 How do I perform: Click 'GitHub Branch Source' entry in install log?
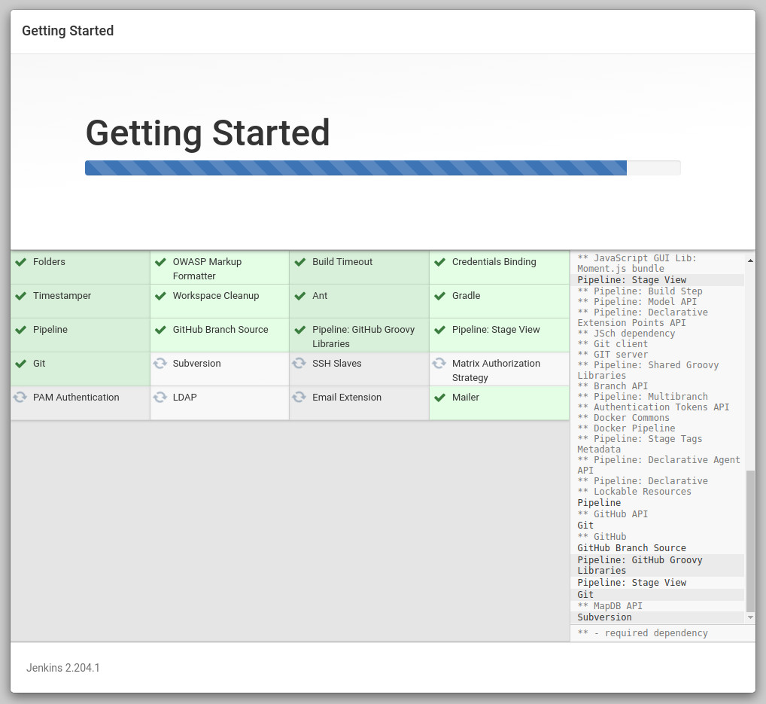[631, 548]
